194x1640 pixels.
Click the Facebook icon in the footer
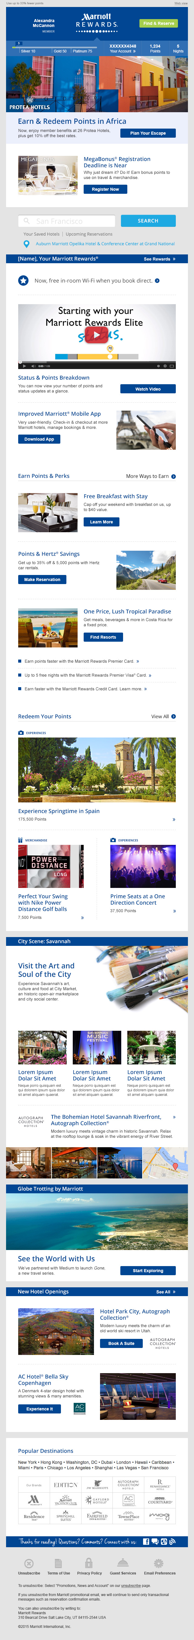coord(146,1541)
